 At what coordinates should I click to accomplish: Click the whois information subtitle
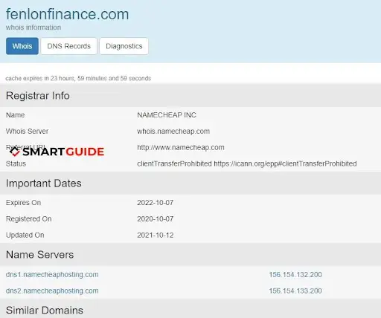pos(33,27)
